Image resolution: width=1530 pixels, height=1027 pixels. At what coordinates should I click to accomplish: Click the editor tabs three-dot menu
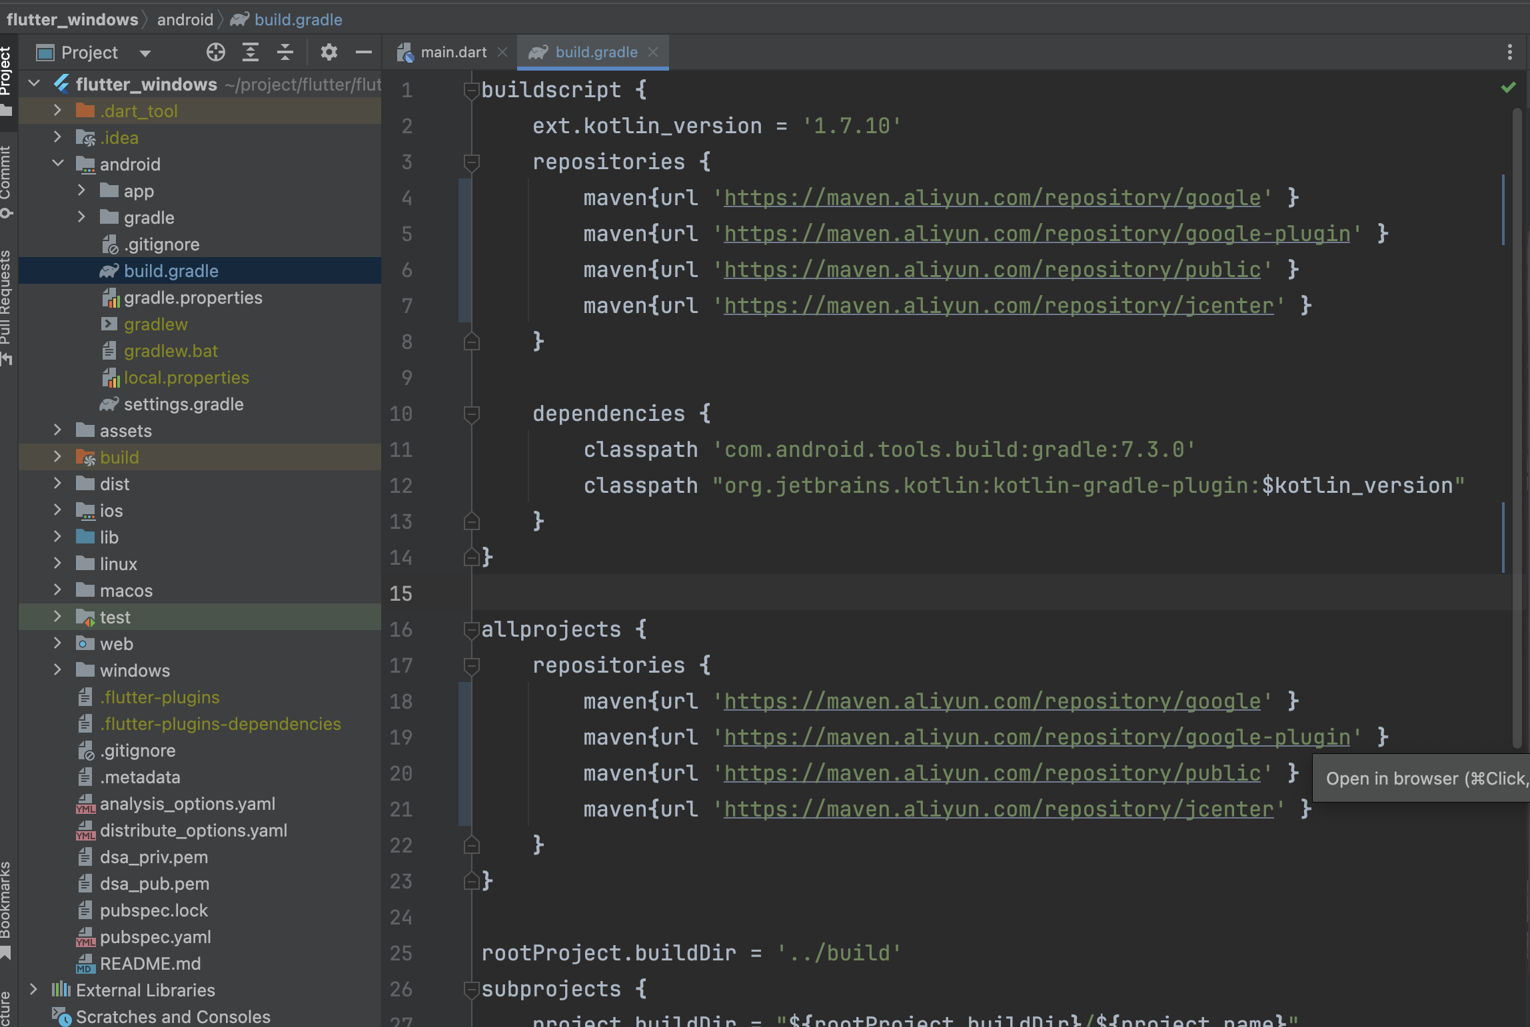pyautogui.click(x=1509, y=52)
